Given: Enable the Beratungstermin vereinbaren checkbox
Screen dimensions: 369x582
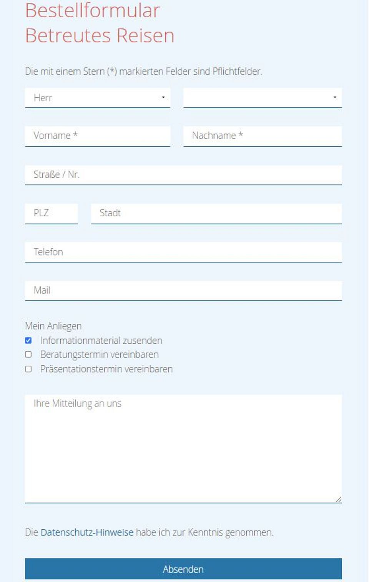Looking at the screenshot, I should click(28, 355).
